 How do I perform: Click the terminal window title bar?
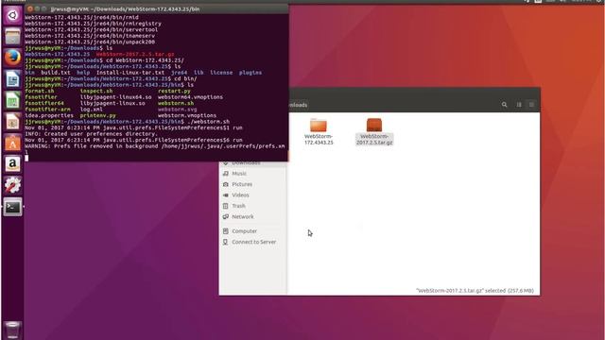click(156, 8)
